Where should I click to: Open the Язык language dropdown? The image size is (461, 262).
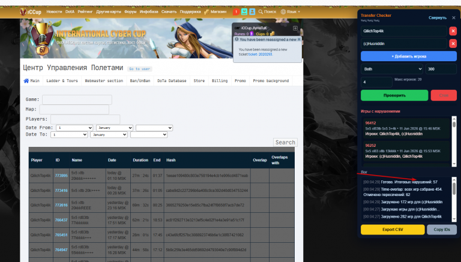pos(290,12)
